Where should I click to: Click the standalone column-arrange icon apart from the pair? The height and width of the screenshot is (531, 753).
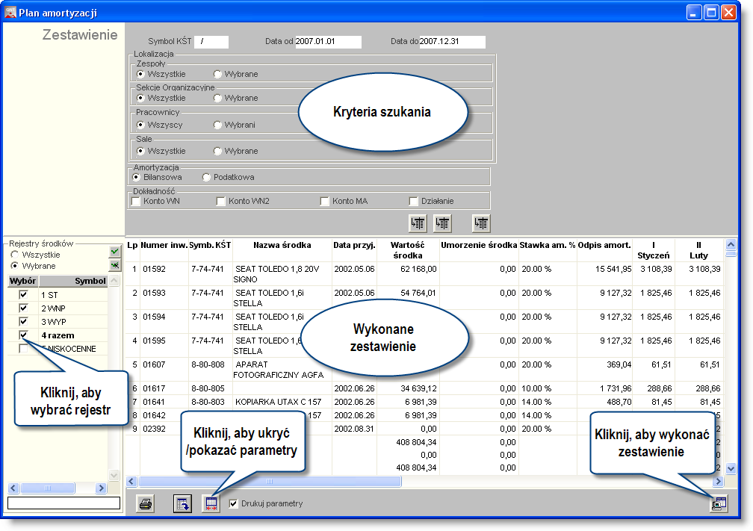[481, 223]
